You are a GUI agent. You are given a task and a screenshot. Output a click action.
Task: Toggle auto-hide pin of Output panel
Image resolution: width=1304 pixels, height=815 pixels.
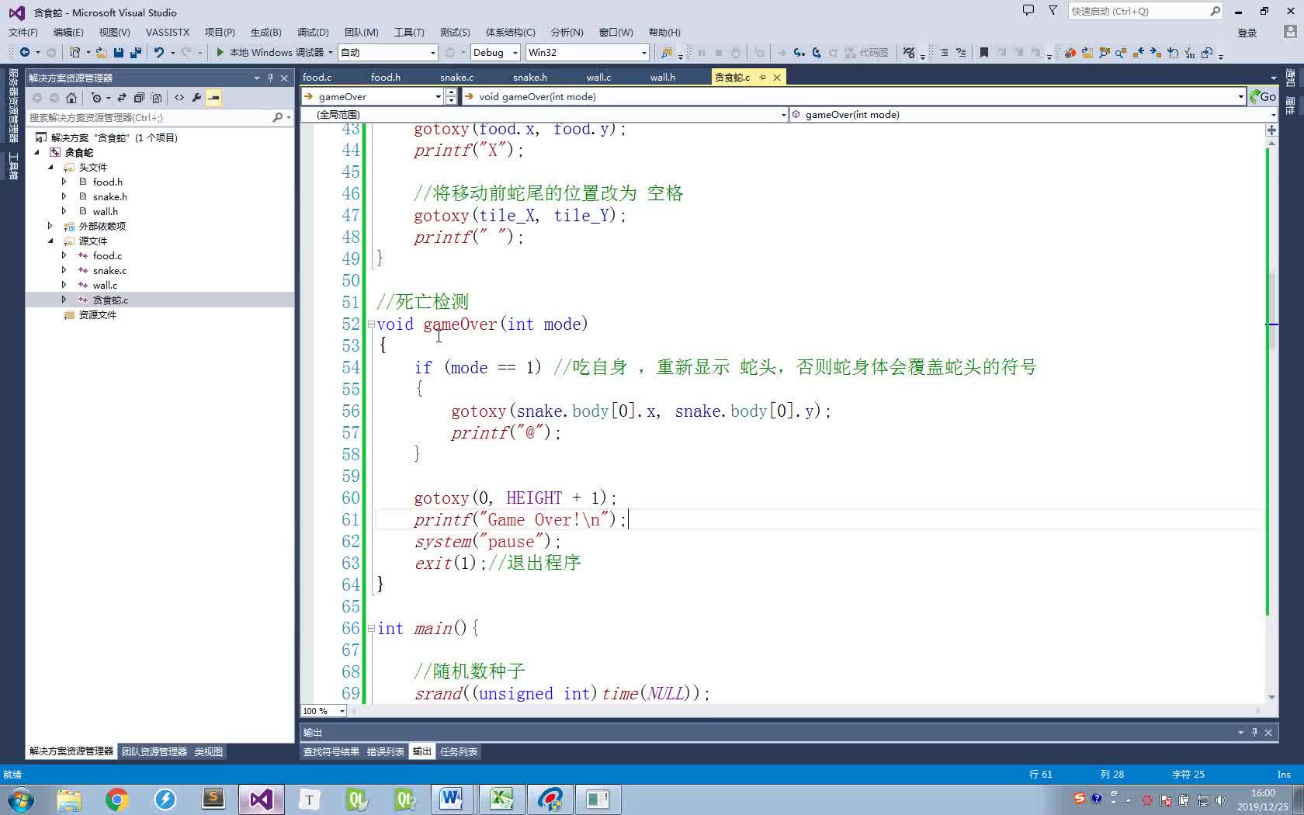1254,732
